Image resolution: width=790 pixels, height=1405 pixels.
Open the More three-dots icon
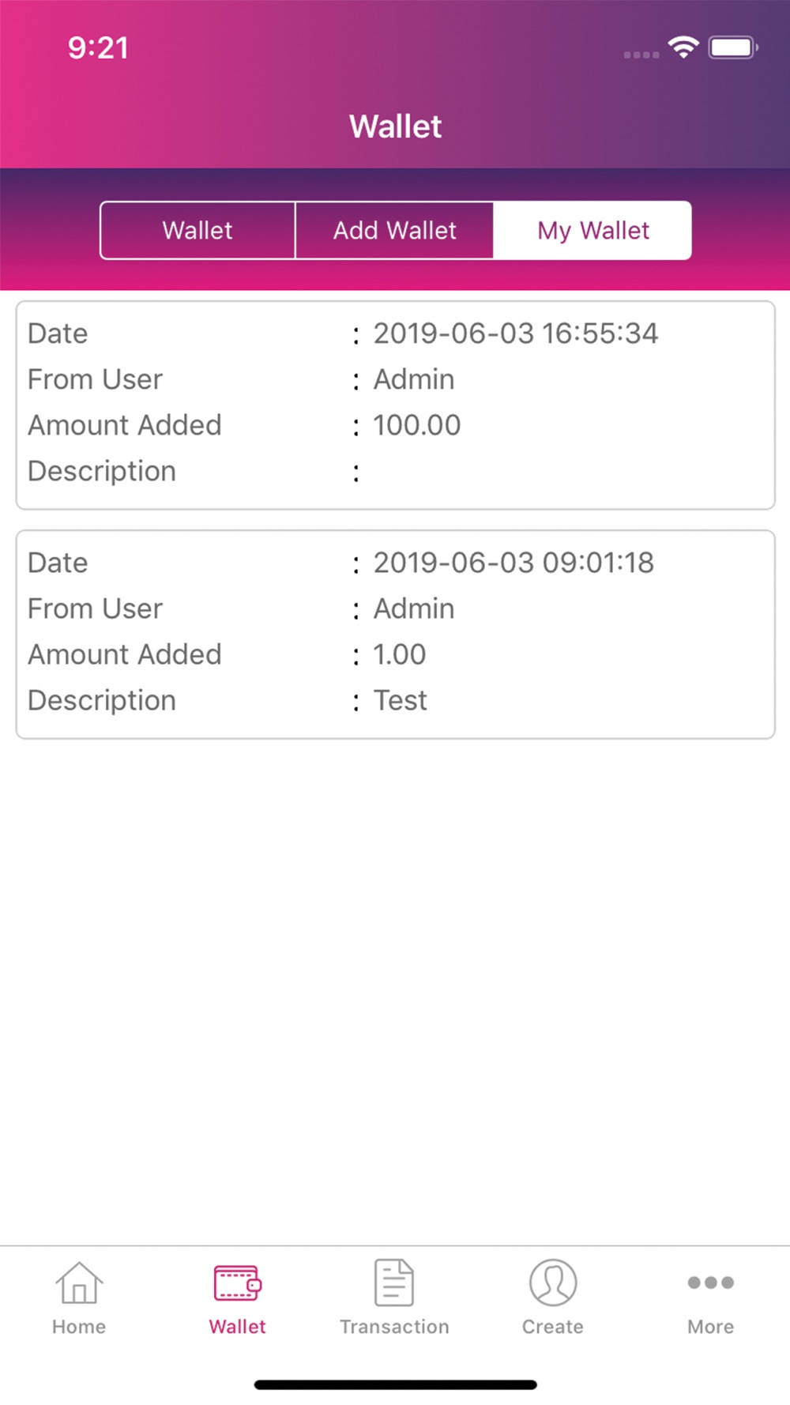711,1282
